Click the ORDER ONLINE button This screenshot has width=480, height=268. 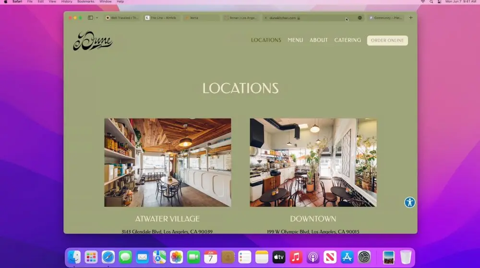pos(387,40)
